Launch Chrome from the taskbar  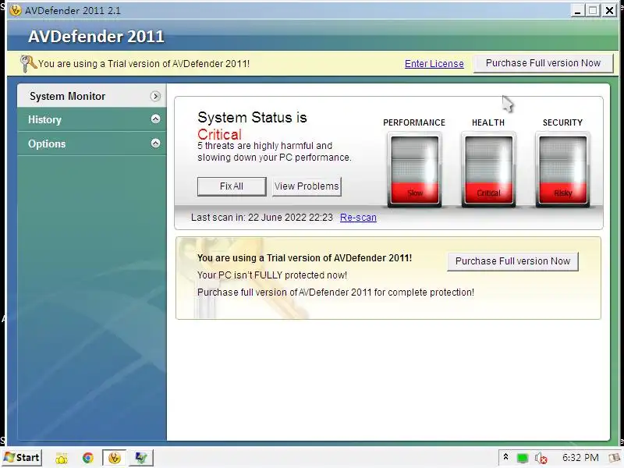(x=88, y=458)
